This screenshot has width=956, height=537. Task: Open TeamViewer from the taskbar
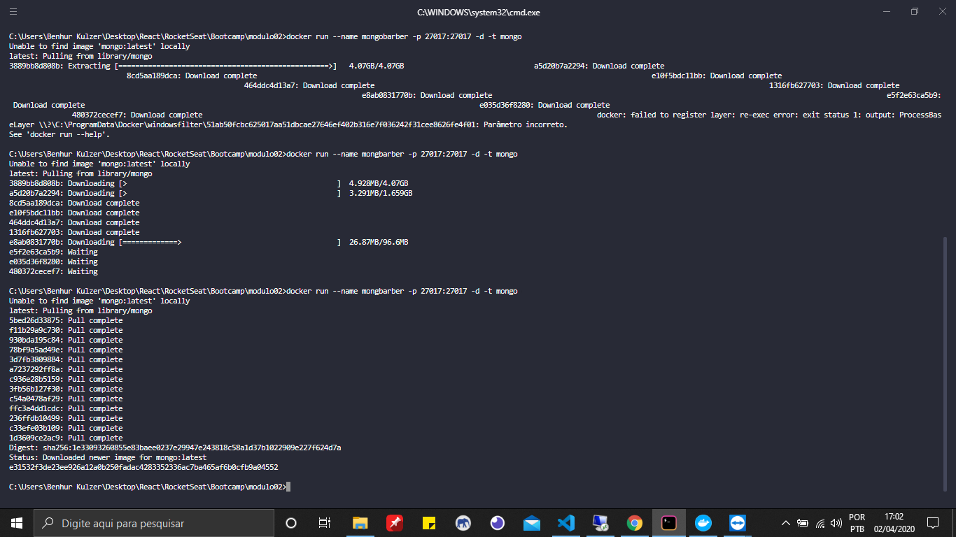coord(738,523)
